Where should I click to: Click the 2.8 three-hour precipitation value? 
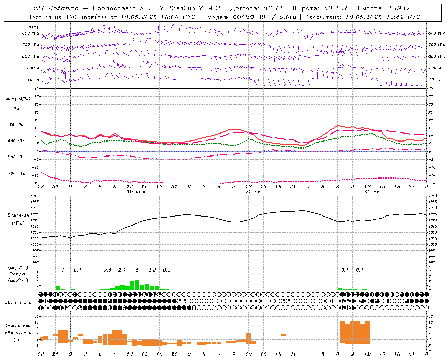(x=152, y=270)
